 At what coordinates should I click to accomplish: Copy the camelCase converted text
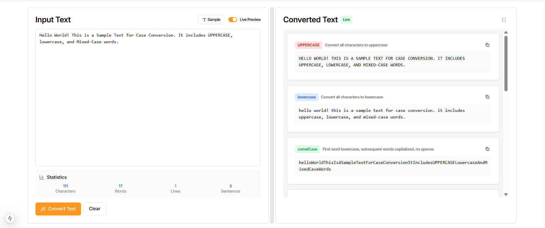click(487, 149)
